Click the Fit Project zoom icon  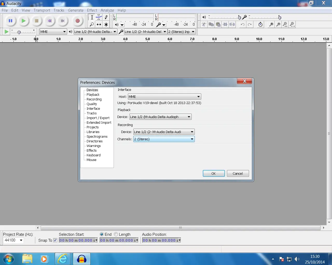pos(292,25)
